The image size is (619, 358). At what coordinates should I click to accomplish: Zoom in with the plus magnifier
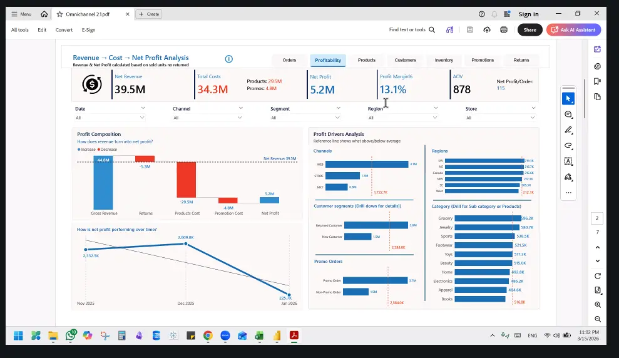(x=597, y=305)
